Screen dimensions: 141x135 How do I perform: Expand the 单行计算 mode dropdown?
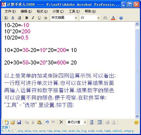[85, 122]
